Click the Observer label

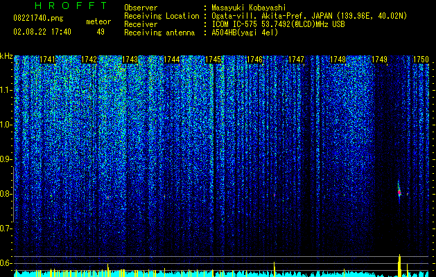click(141, 8)
